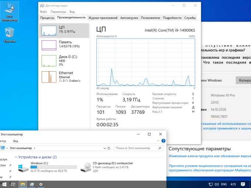
Task: Select the Диск 0 (C:) performance entry
Action: click(x=64, y=61)
